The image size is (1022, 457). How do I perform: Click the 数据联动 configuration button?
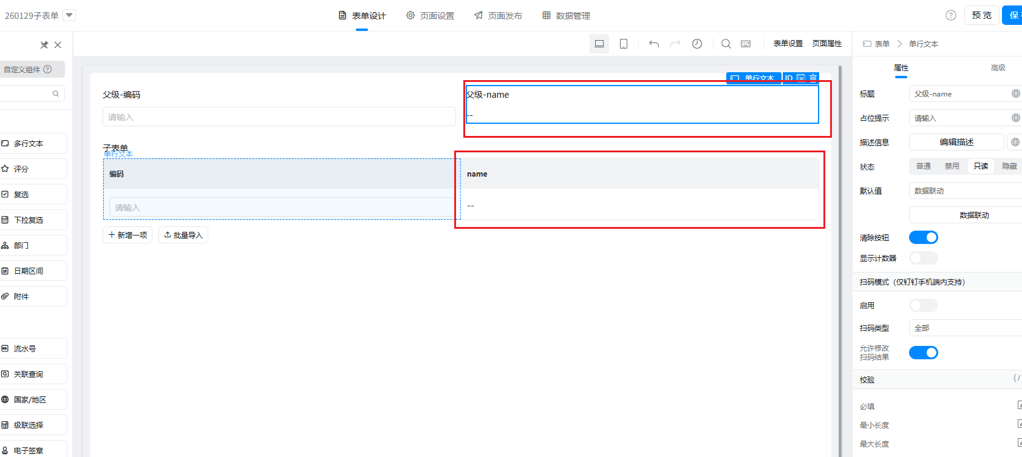pyautogui.click(x=966, y=215)
